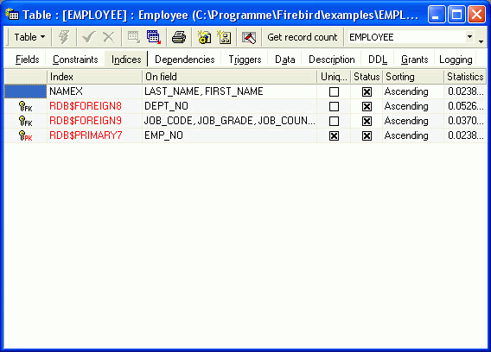This screenshot has height=352, width=491.
Task: Toggle the Status checkbox for RDB$FOREIGN8
Action: [367, 106]
